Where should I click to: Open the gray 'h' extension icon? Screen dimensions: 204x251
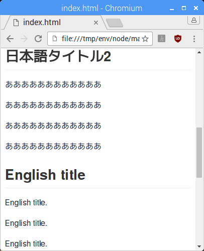coord(161,39)
